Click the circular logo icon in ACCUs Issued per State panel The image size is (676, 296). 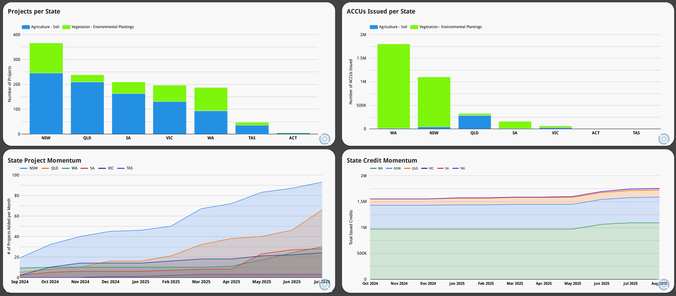[x=664, y=139]
